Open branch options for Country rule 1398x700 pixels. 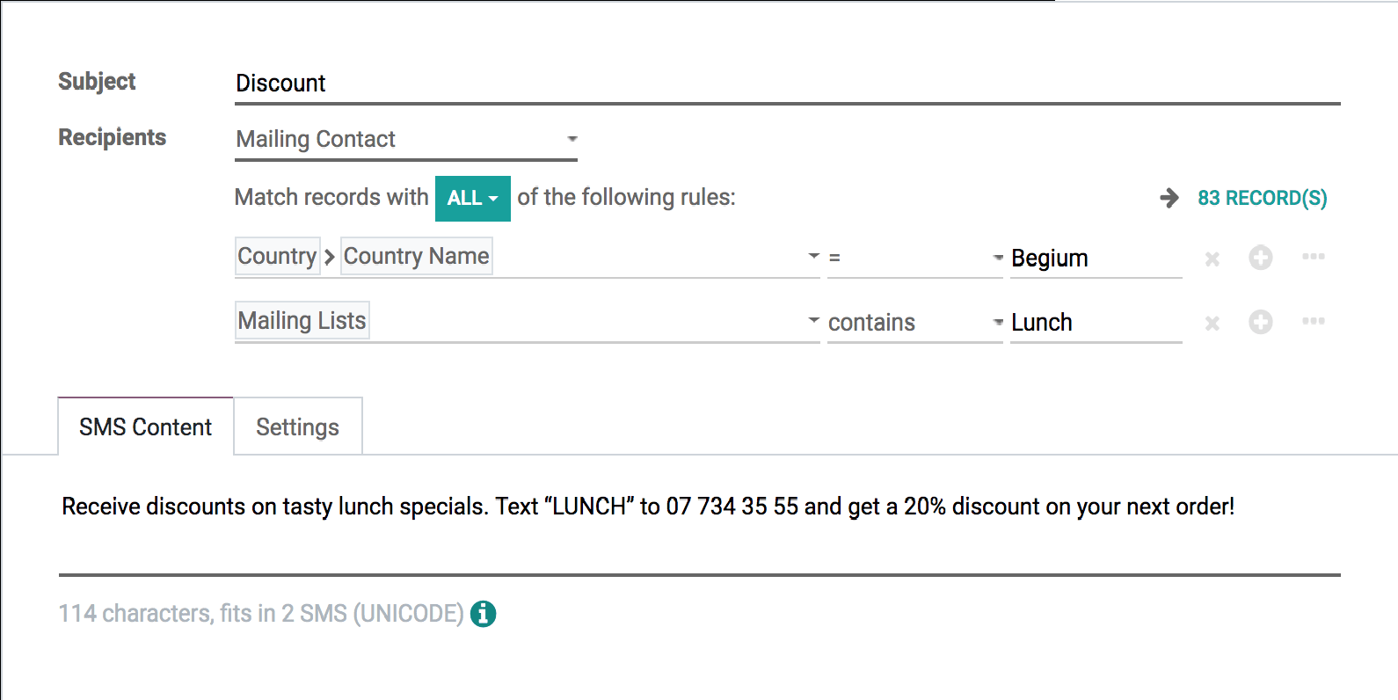point(1314,257)
